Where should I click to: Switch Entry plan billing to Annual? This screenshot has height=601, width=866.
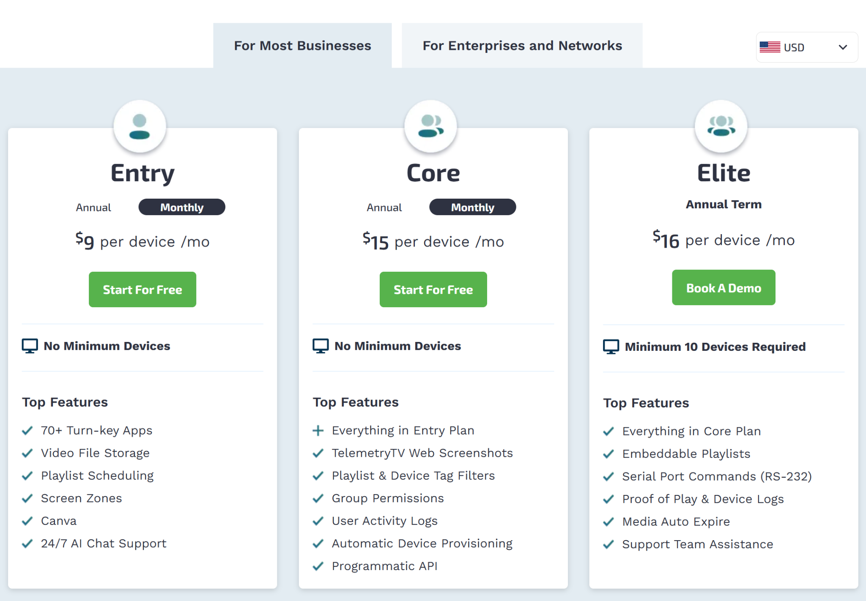(93, 208)
